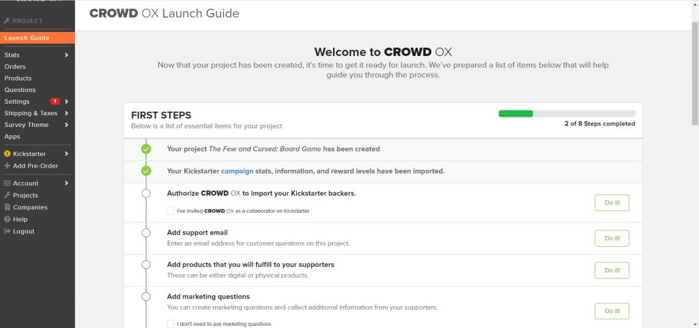
Task: Open Questions in the sidebar
Action: coord(20,90)
